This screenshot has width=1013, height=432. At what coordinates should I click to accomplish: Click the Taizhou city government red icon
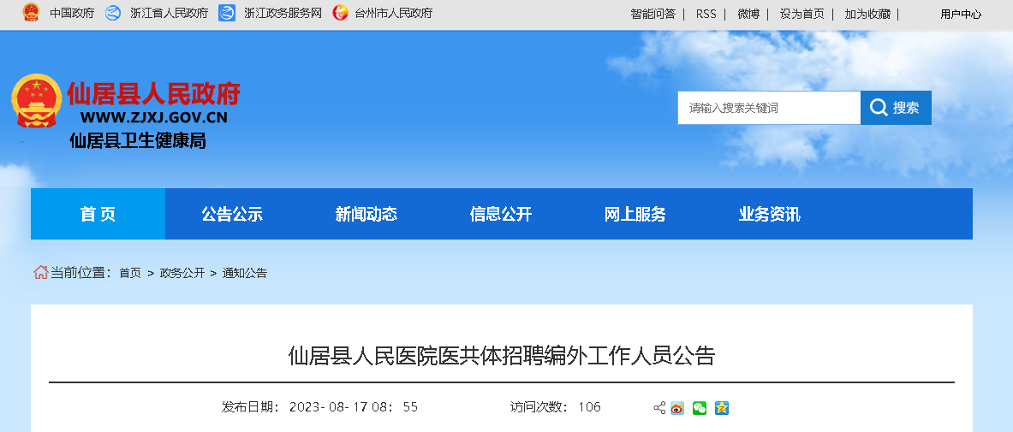click(340, 13)
